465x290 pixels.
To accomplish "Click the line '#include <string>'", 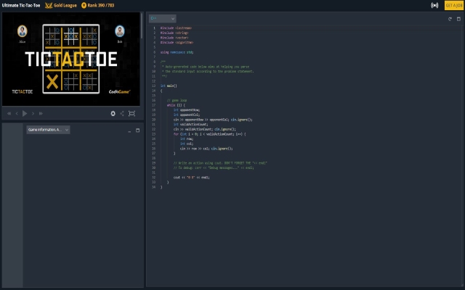I will [x=174, y=33].
